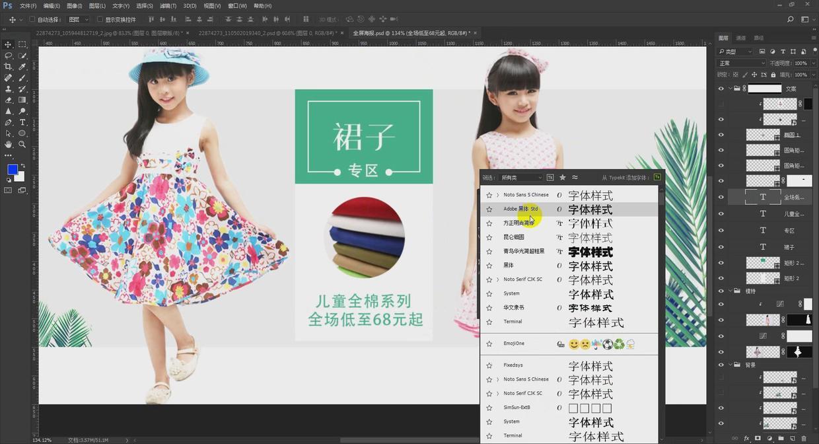Image resolution: width=819 pixels, height=444 pixels.
Task: Select the Zoom magnifier tool
Action: pyautogui.click(x=22, y=144)
